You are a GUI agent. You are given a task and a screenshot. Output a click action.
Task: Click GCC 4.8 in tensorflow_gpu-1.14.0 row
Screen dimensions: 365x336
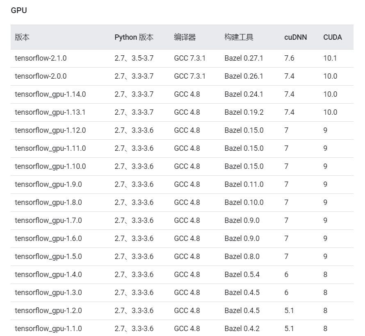pos(187,94)
